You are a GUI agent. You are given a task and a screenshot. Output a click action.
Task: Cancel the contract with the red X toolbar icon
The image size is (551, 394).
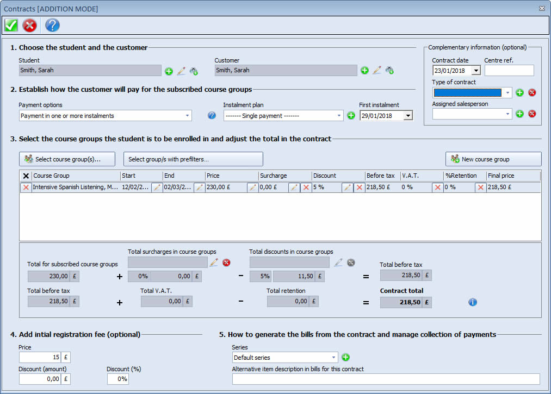pos(29,26)
